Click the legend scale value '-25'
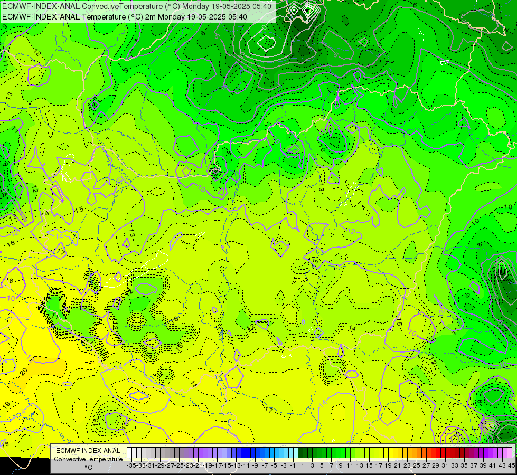The width and height of the screenshot is (517, 475). point(180,465)
